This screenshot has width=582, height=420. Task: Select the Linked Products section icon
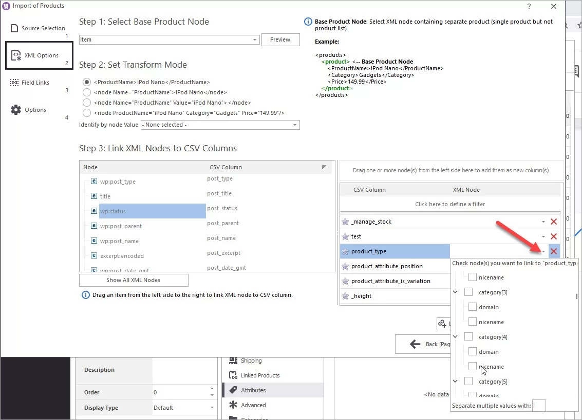click(x=233, y=376)
